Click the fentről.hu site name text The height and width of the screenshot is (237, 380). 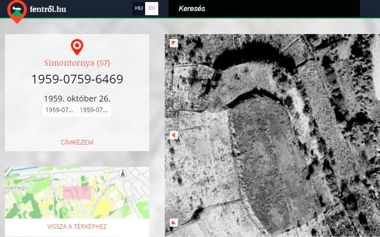(48, 9)
